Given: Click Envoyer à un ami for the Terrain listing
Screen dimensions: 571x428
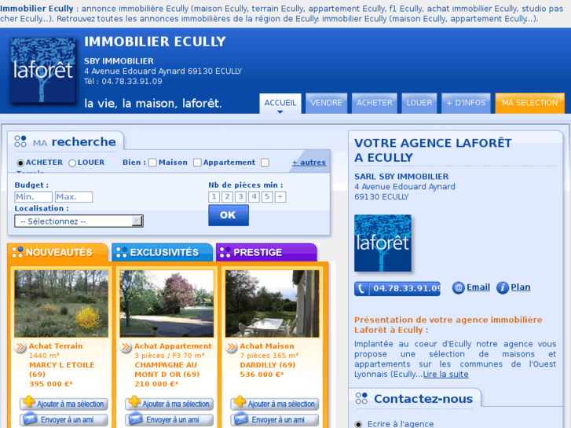Looking at the screenshot, I should click(x=64, y=419).
